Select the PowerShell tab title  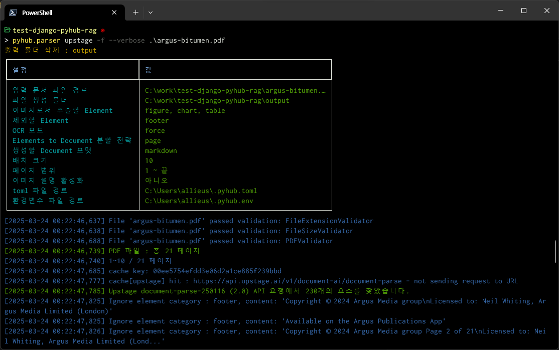pyautogui.click(x=37, y=12)
